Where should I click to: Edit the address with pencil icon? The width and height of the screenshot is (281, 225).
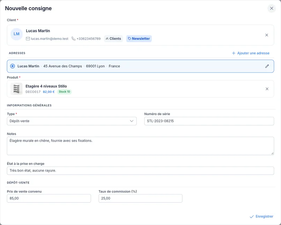(x=267, y=66)
